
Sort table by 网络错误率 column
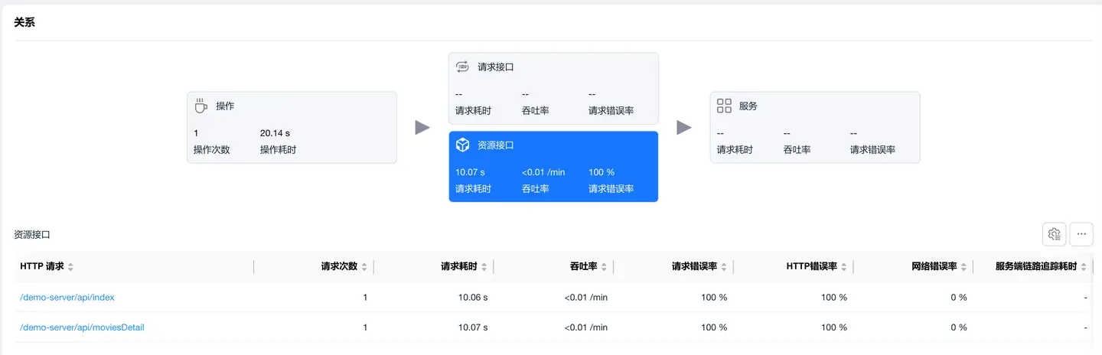point(963,267)
